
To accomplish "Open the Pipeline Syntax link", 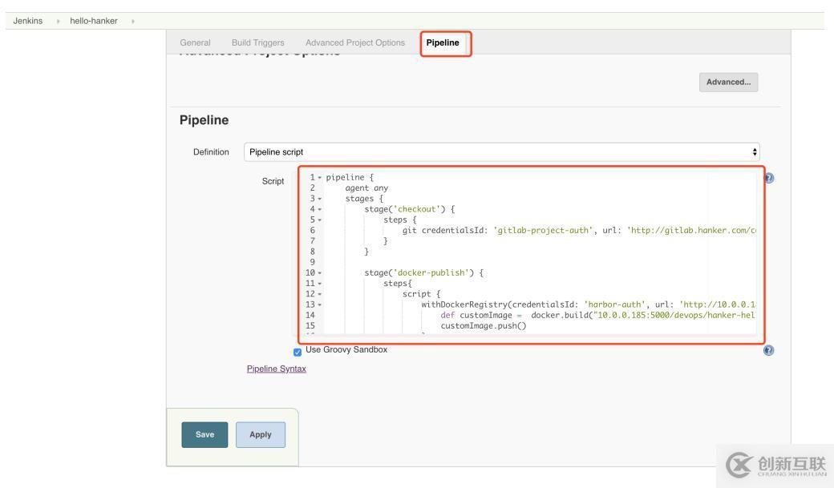I will coord(276,369).
